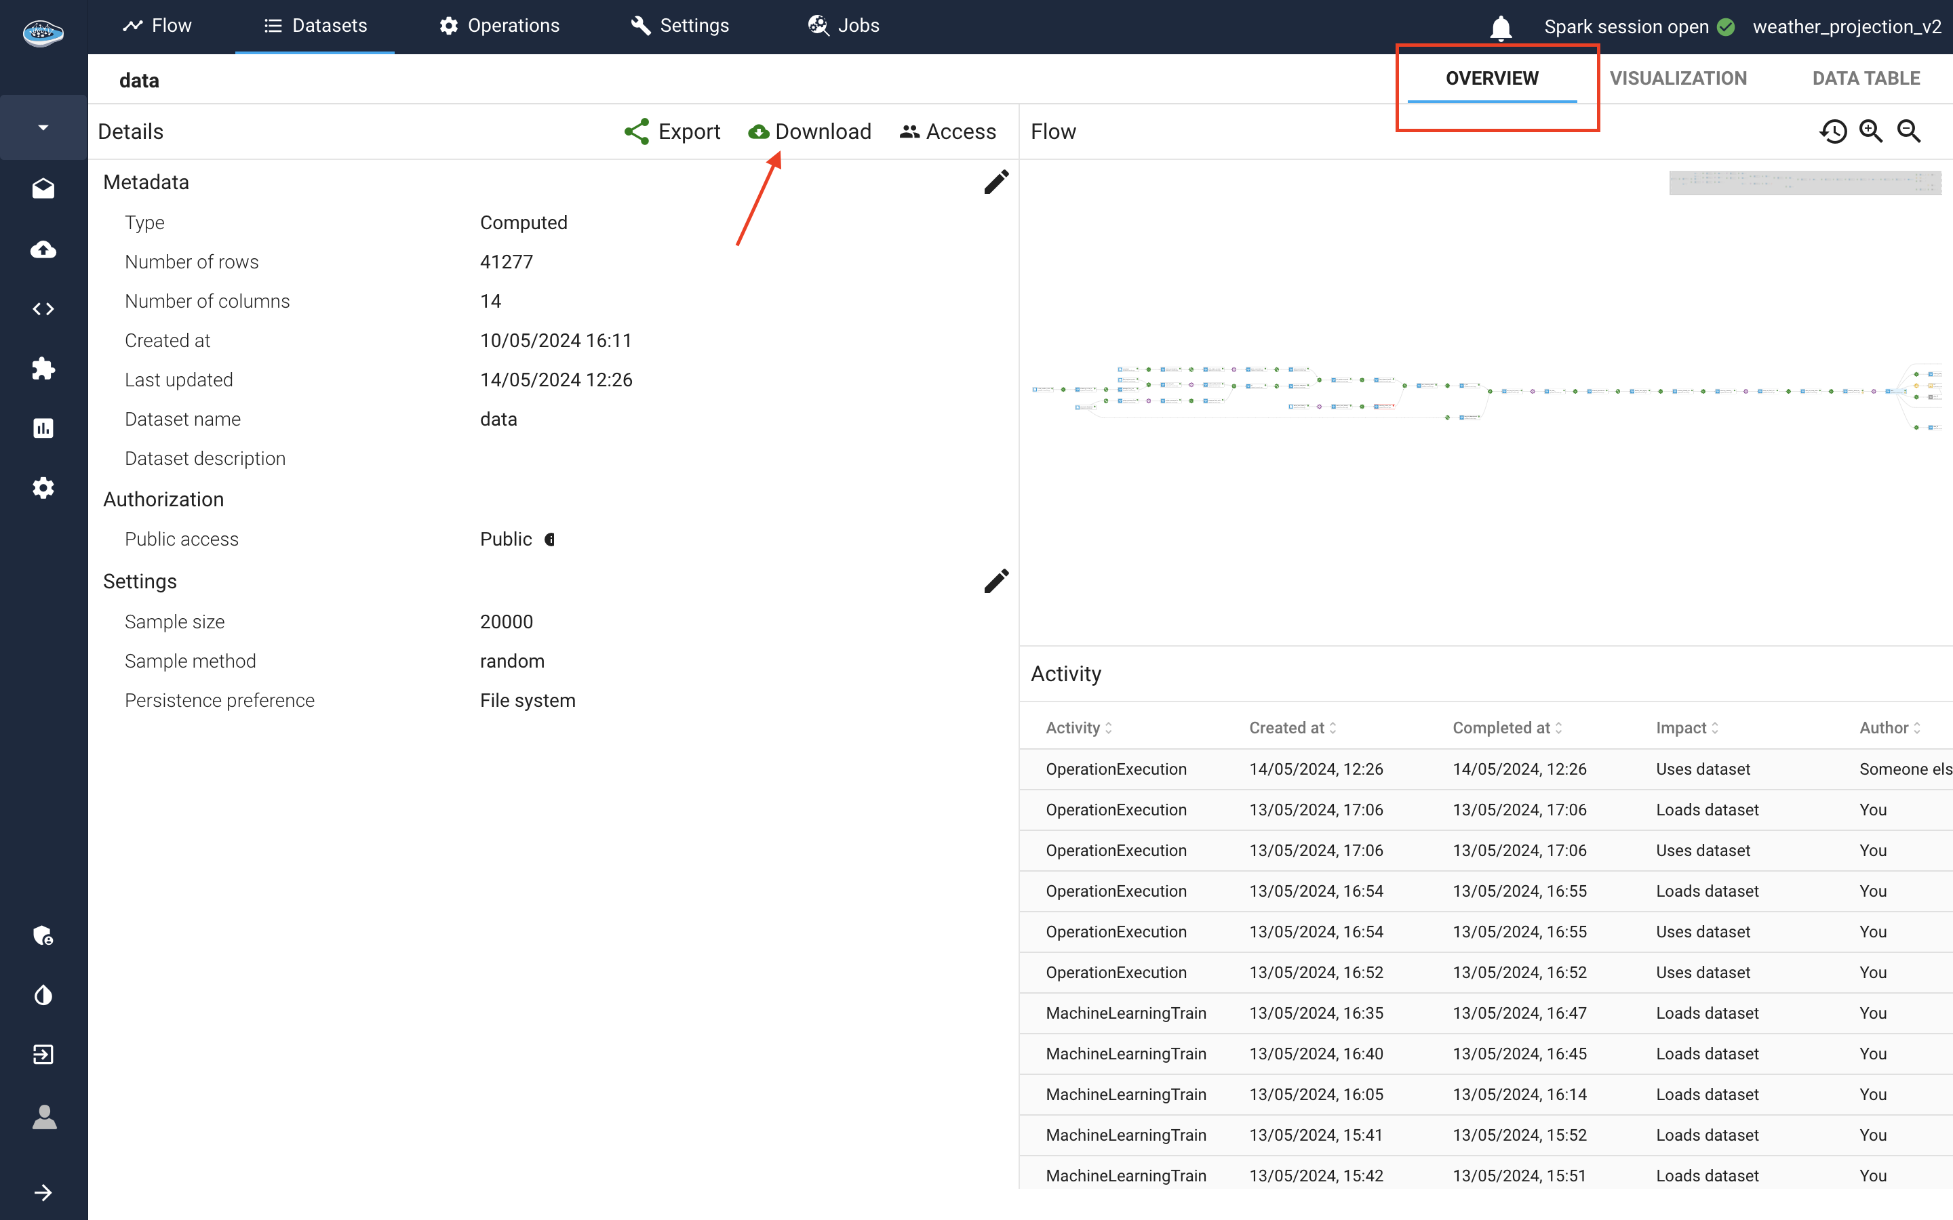Edit the Settings section with the pencil icon
The width and height of the screenshot is (1953, 1220).
(996, 581)
